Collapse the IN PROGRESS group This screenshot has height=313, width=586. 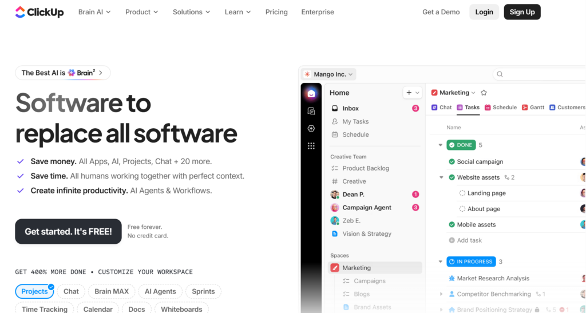441,262
